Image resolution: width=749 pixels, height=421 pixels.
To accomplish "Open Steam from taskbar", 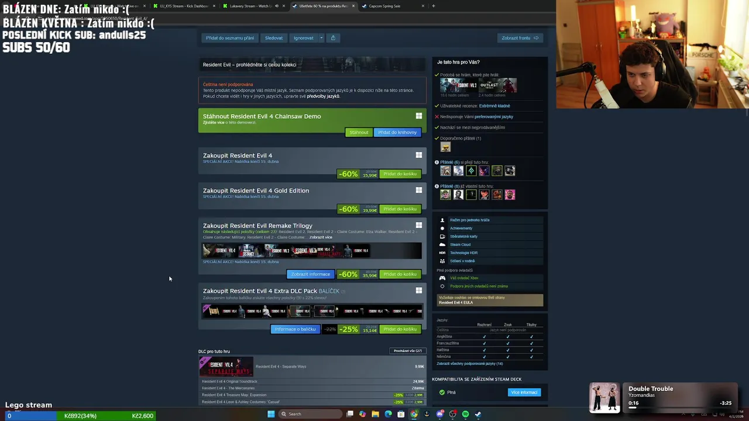I will pyautogui.click(x=478, y=414).
